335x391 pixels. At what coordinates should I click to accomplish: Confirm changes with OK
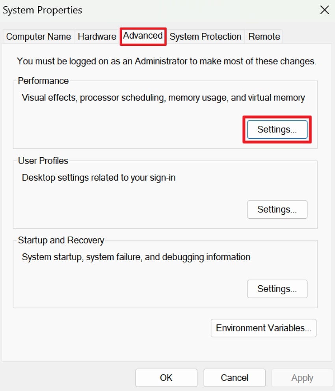[166, 378]
